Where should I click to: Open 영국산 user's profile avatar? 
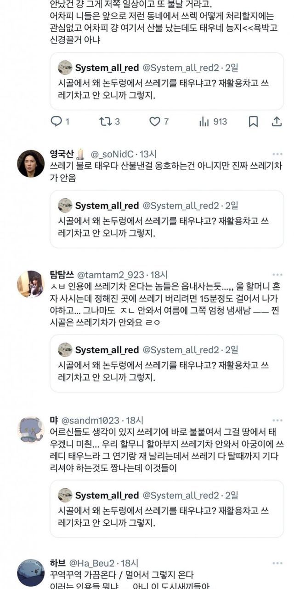point(31,163)
